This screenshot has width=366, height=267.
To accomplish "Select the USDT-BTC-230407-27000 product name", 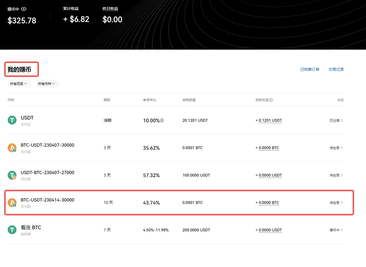I will pyautogui.click(x=47, y=172).
